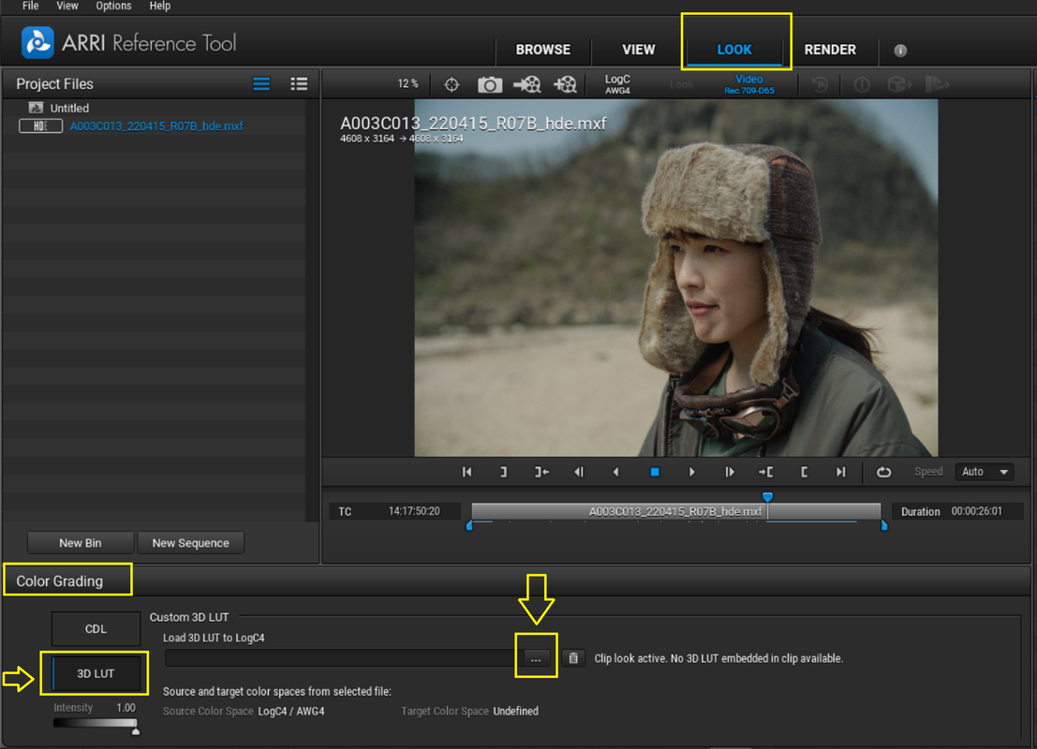Click the ARRI Reference Tool logo
Screen dimensions: 1037x749
pos(37,43)
